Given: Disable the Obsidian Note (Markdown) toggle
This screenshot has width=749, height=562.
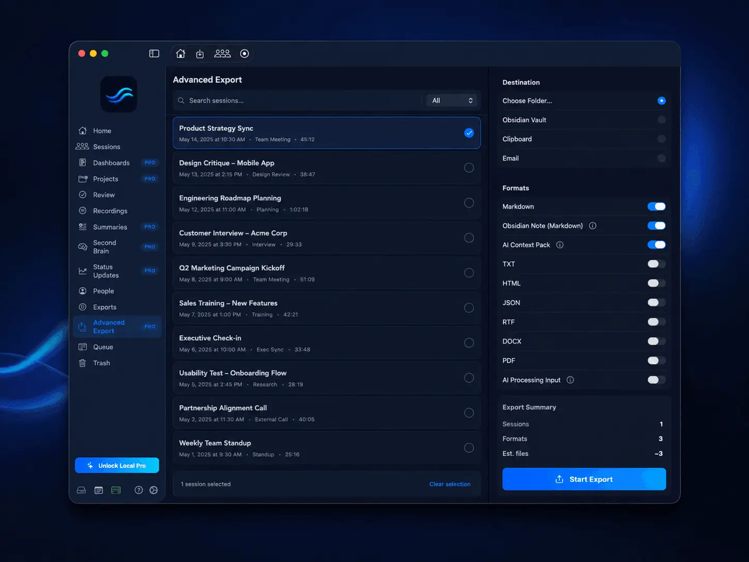Looking at the screenshot, I should [656, 226].
